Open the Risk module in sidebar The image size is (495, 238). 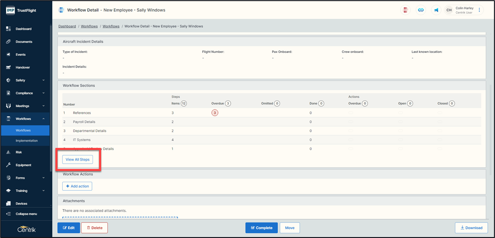coord(19,152)
